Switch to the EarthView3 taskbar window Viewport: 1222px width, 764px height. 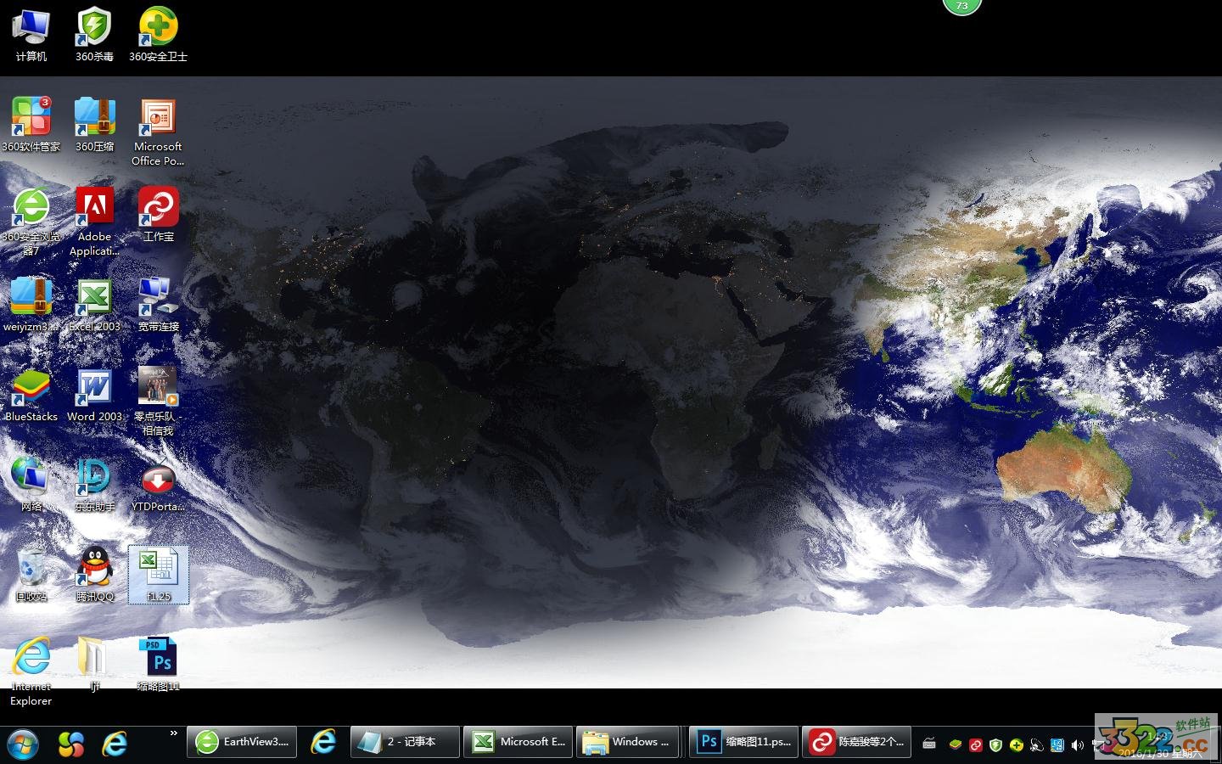243,742
